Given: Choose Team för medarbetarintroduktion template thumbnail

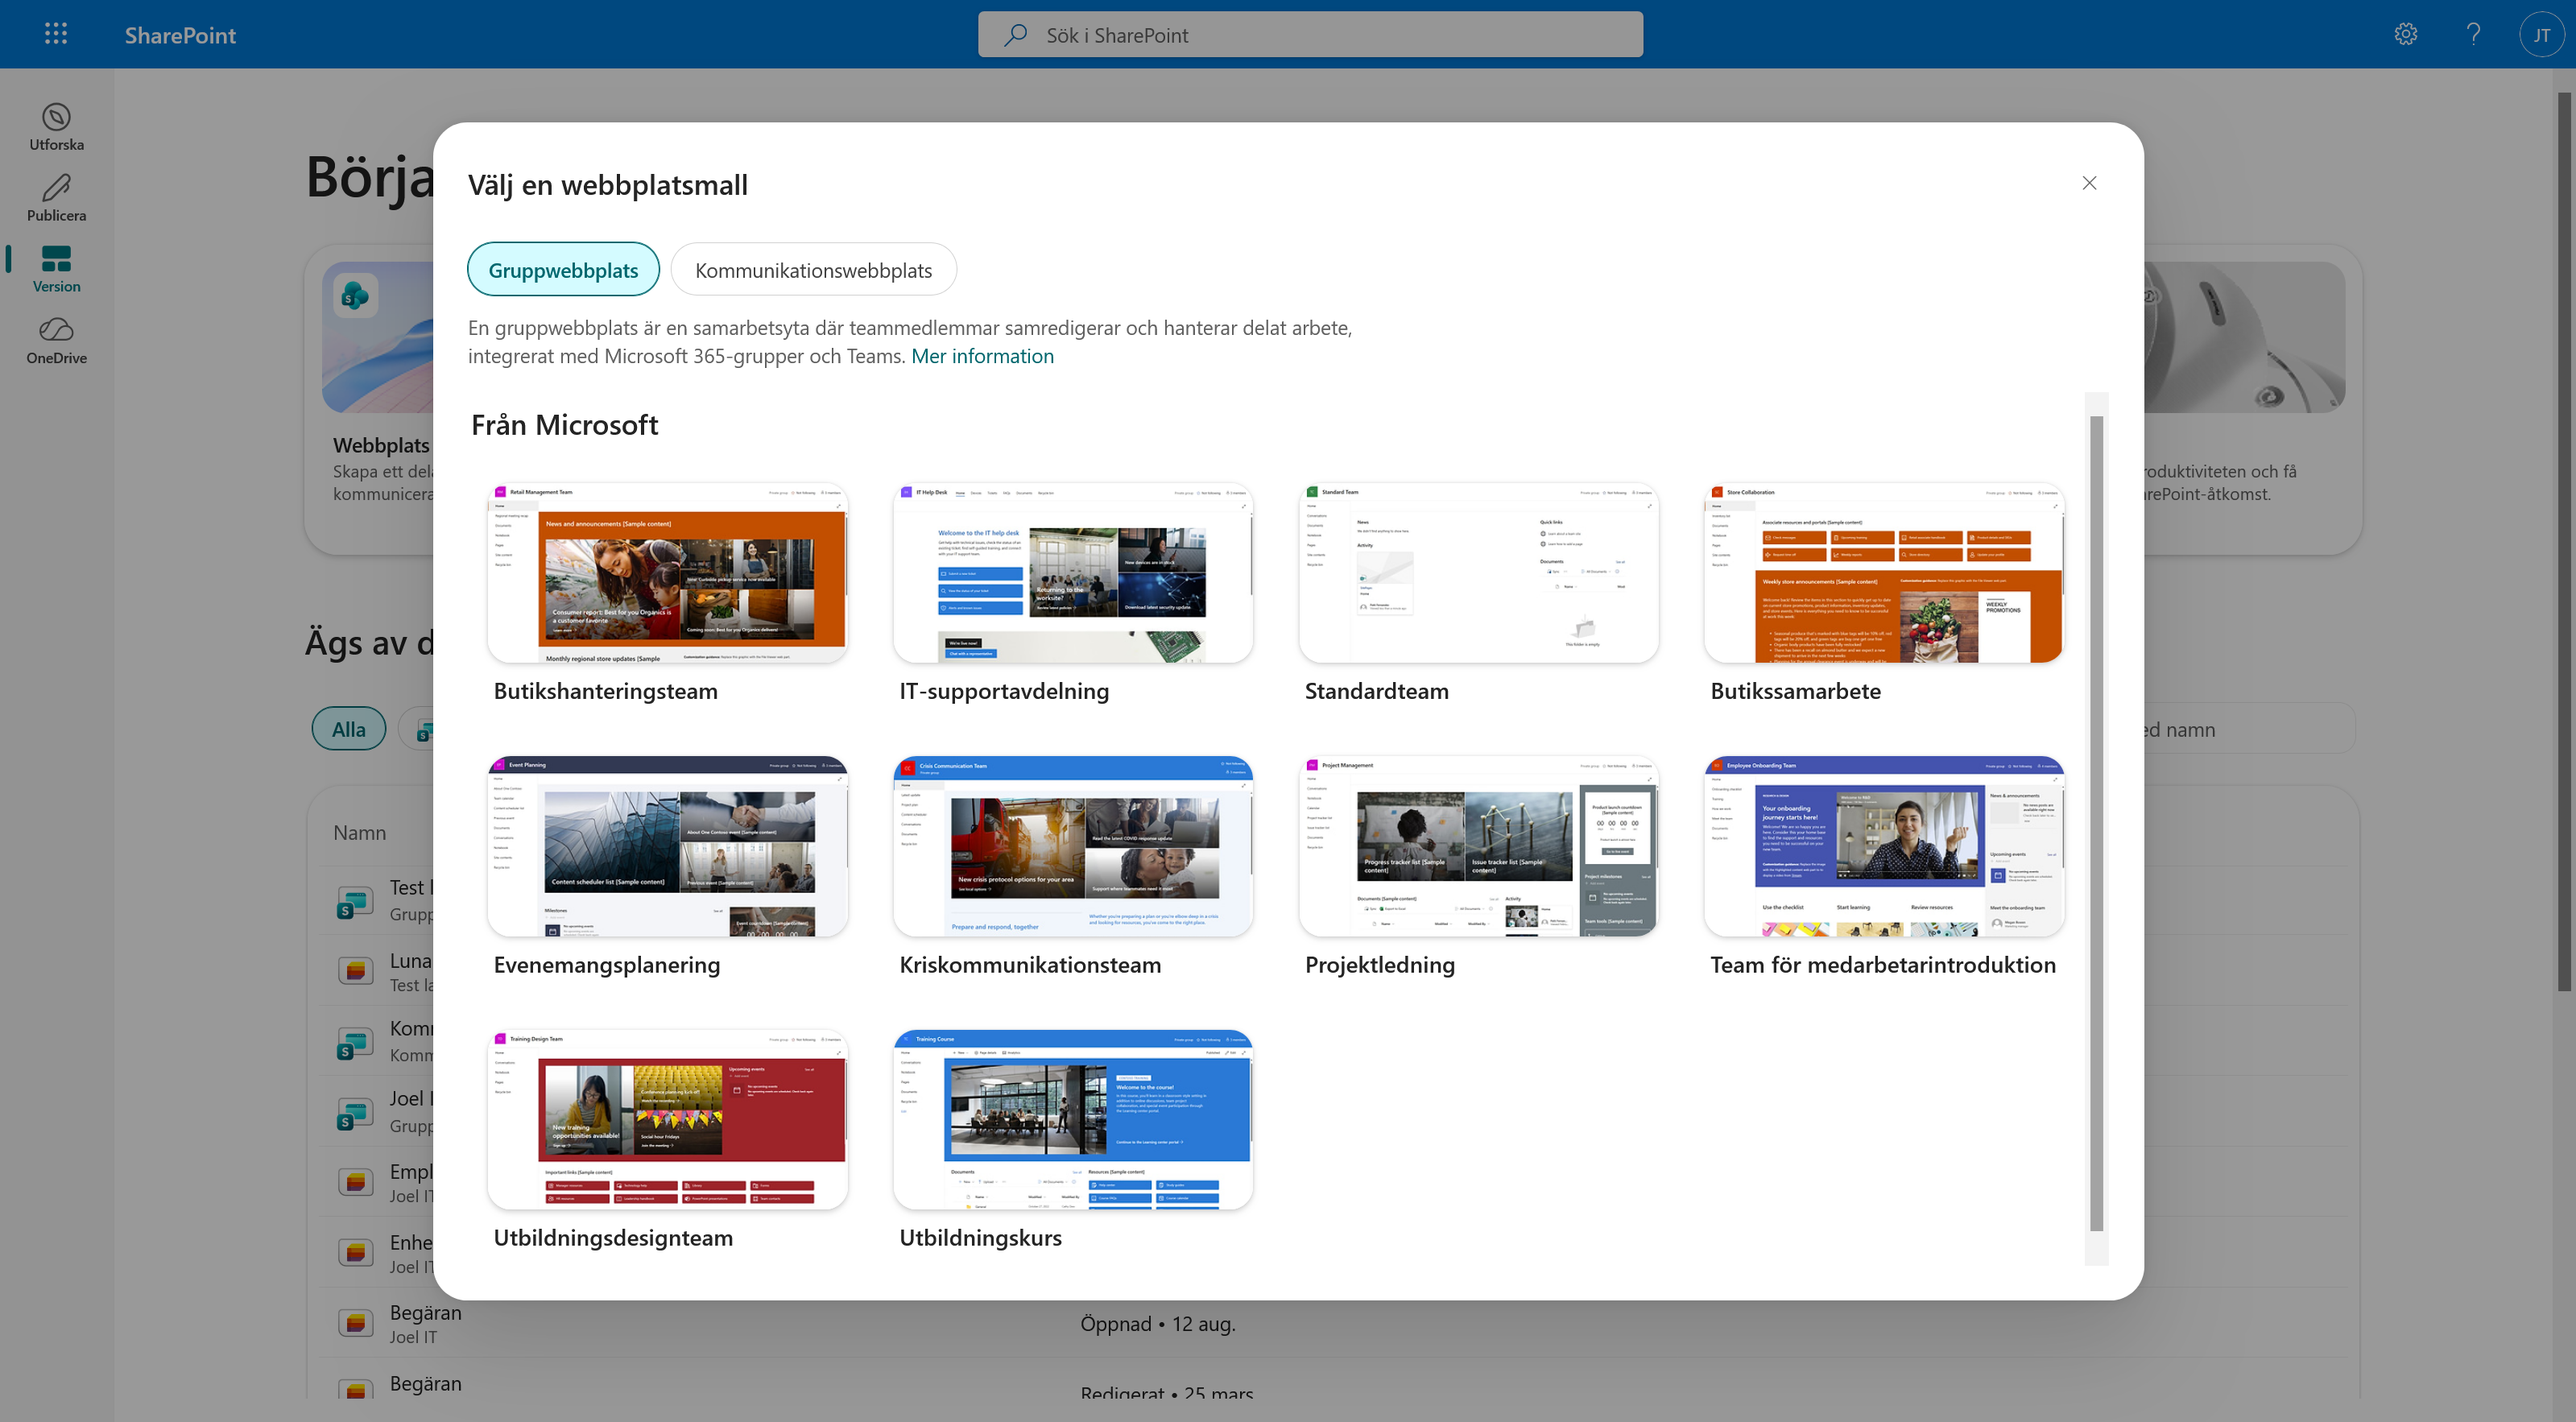Looking at the screenshot, I should coord(1884,846).
